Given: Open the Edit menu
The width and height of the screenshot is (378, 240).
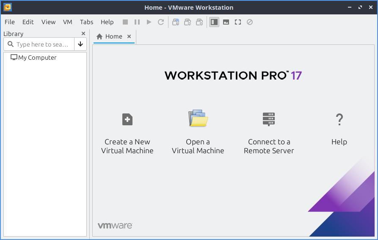Looking at the screenshot, I should tap(28, 22).
